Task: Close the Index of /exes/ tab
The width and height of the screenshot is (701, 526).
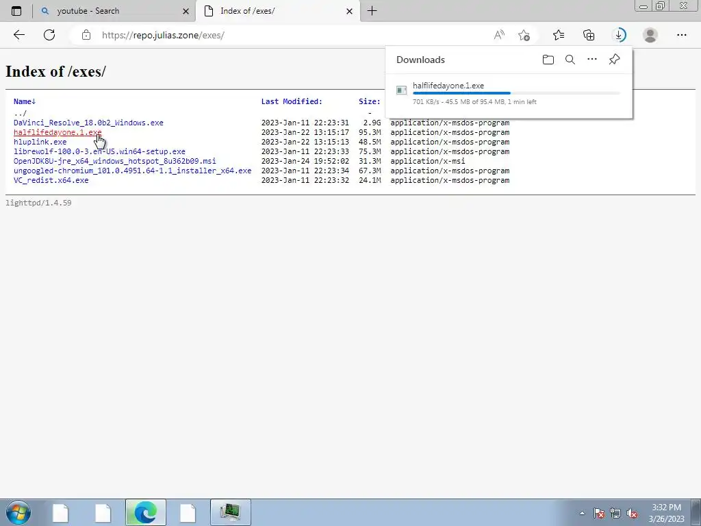Action: point(350,11)
